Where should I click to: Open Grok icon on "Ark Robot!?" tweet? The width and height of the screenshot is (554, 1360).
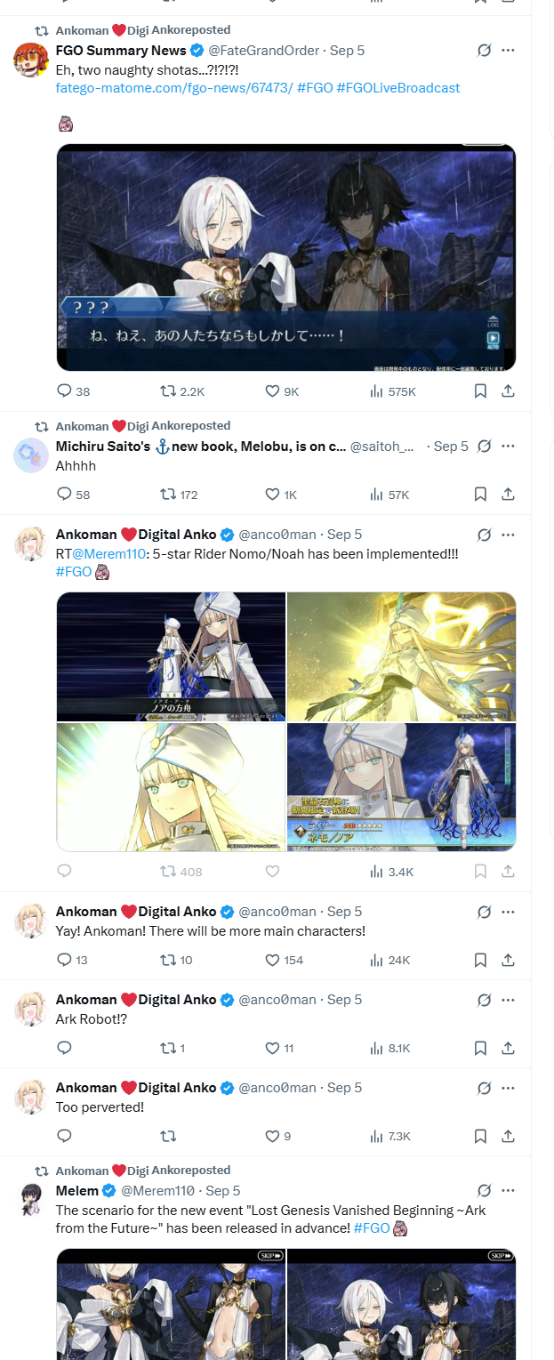(484, 1000)
